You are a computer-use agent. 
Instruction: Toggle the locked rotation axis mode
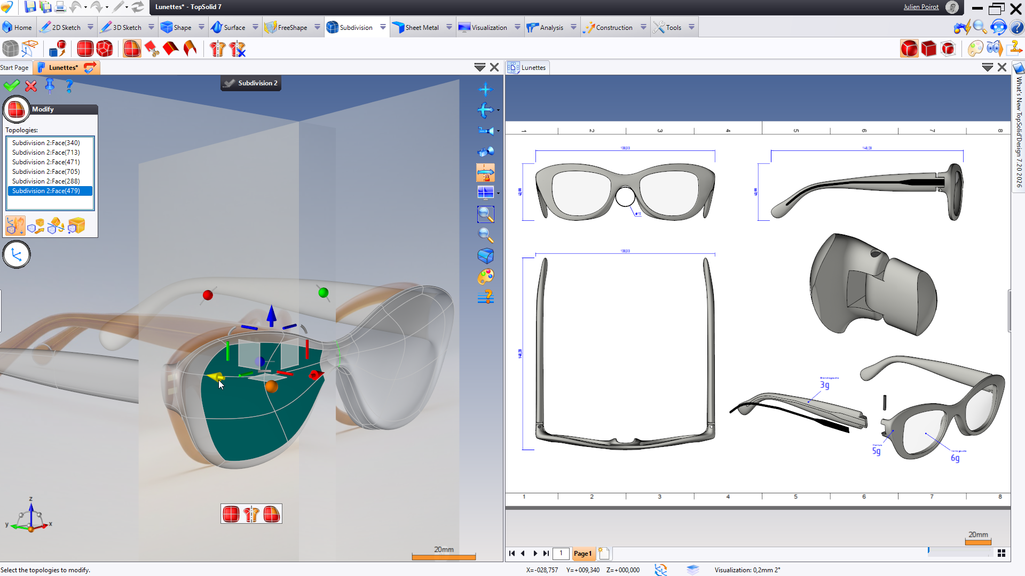(x=485, y=173)
